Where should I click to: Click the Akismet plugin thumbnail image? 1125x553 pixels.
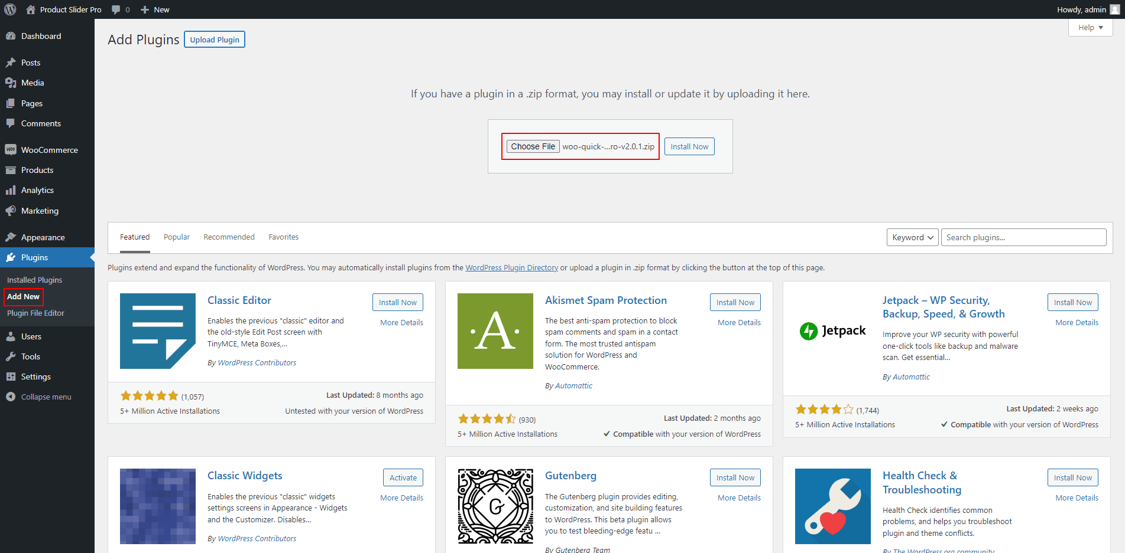pyautogui.click(x=495, y=331)
